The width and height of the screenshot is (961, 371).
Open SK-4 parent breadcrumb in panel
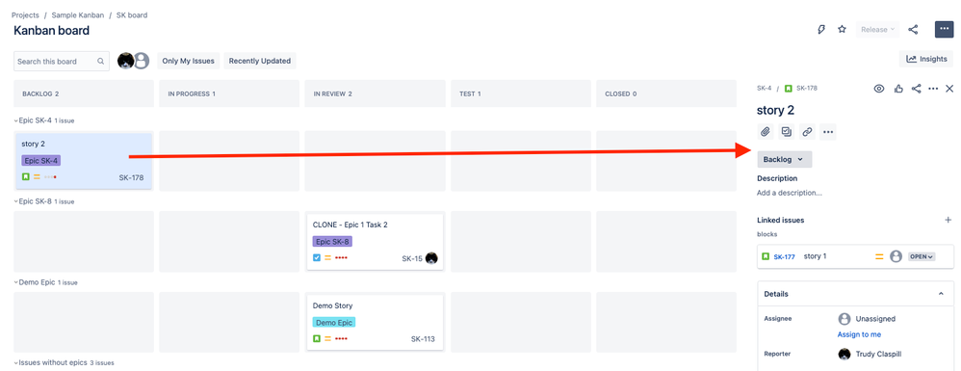tap(765, 89)
